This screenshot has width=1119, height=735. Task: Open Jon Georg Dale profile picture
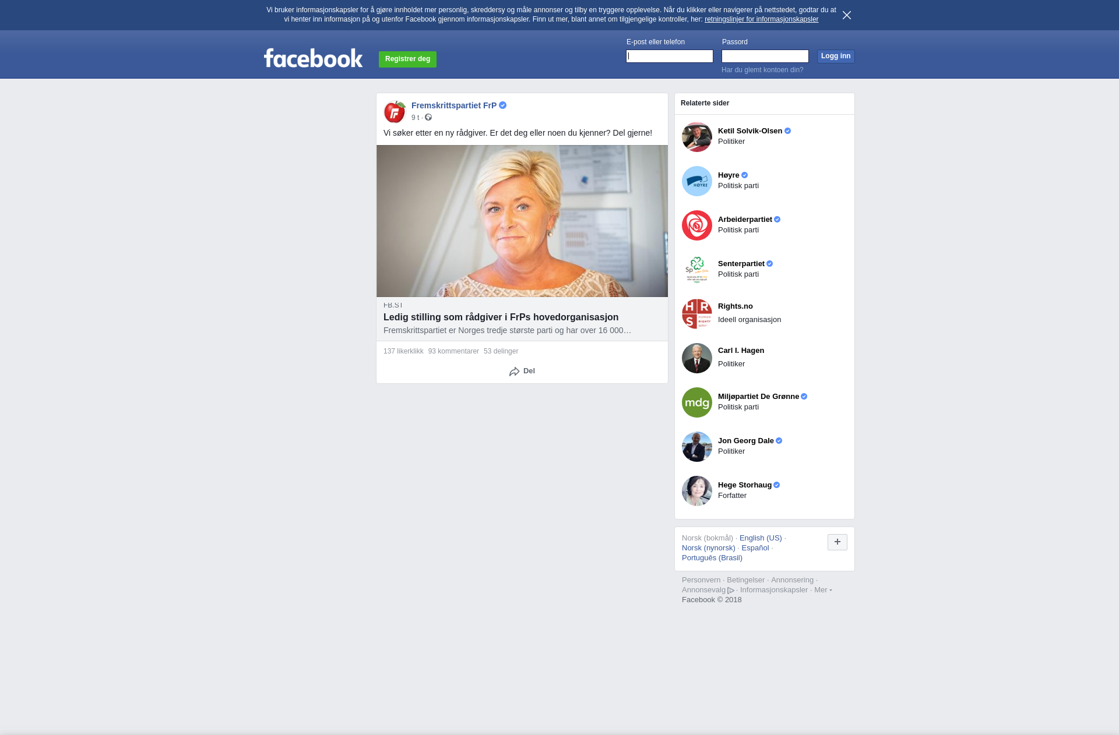[x=697, y=447]
